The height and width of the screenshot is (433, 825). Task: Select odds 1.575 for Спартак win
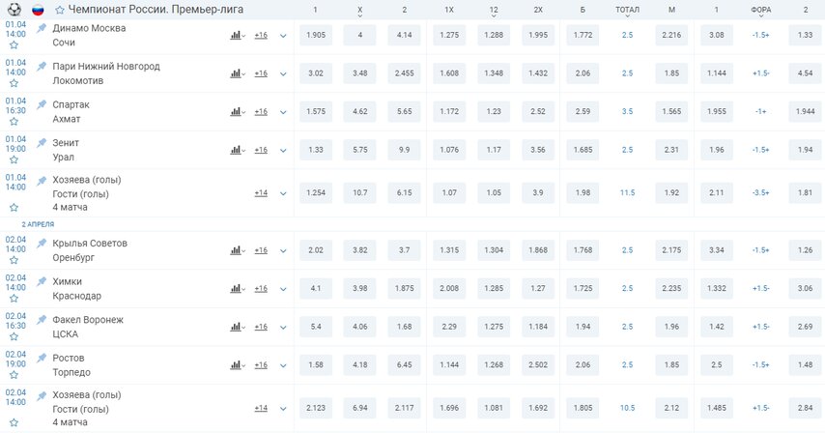pyautogui.click(x=316, y=111)
